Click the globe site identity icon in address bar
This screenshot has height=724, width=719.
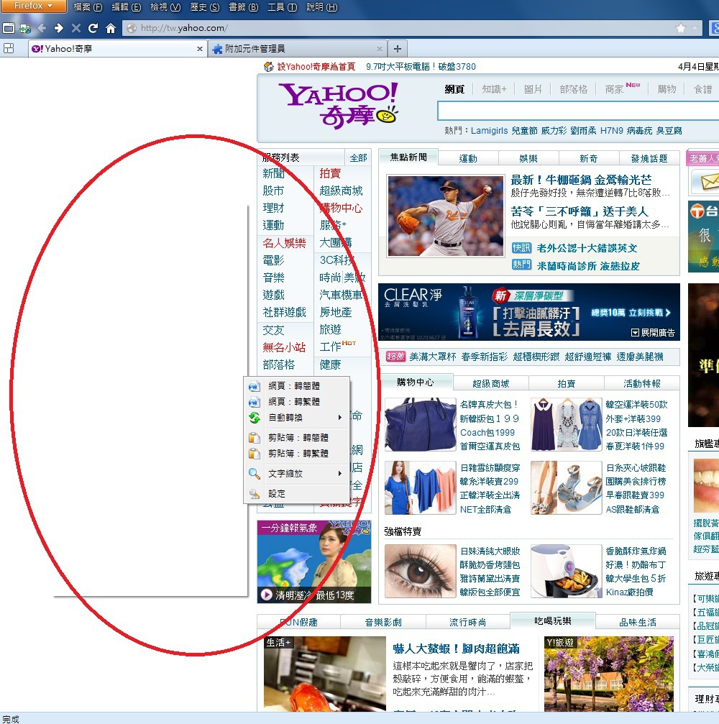click(x=132, y=28)
